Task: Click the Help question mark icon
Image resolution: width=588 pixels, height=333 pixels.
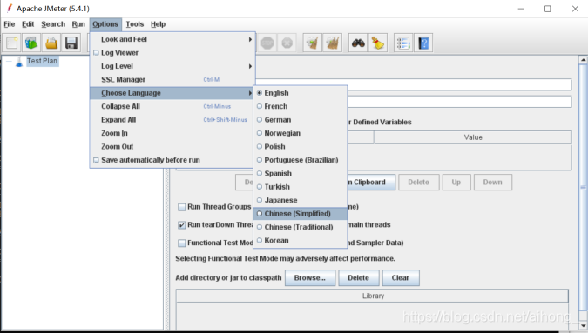Action: click(423, 43)
